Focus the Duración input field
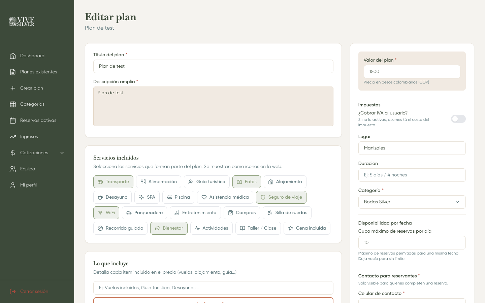This screenshot has height=303, width=485. click(x=412, y=175)
